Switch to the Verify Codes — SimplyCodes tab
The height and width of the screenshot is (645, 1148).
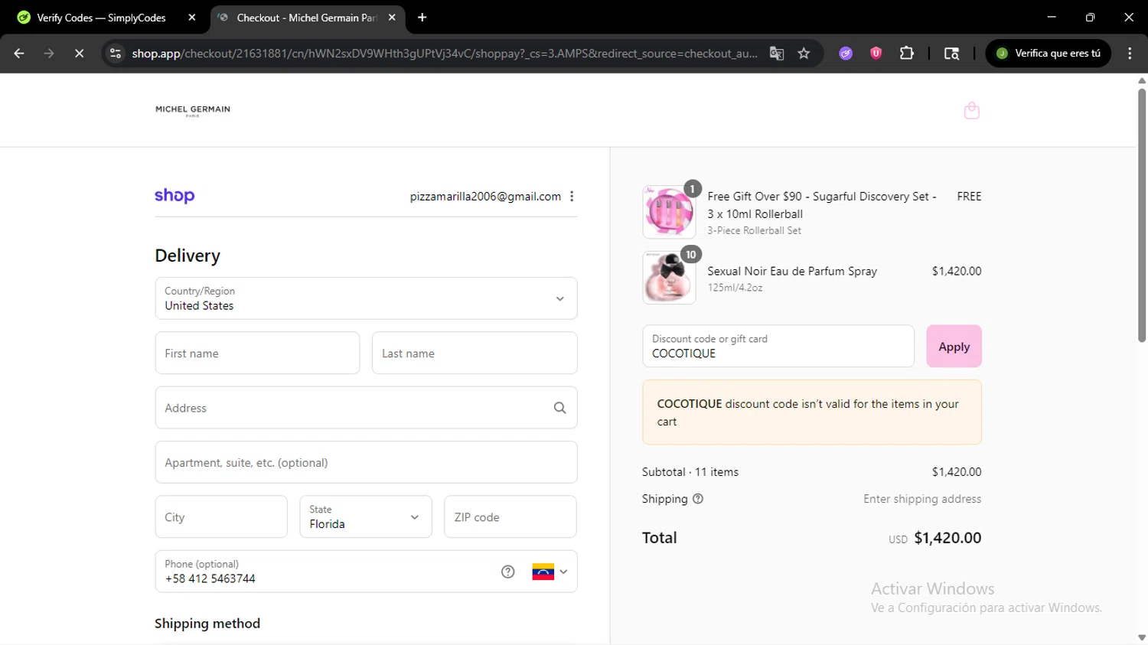pyautogui.click(x=101, y=18)
